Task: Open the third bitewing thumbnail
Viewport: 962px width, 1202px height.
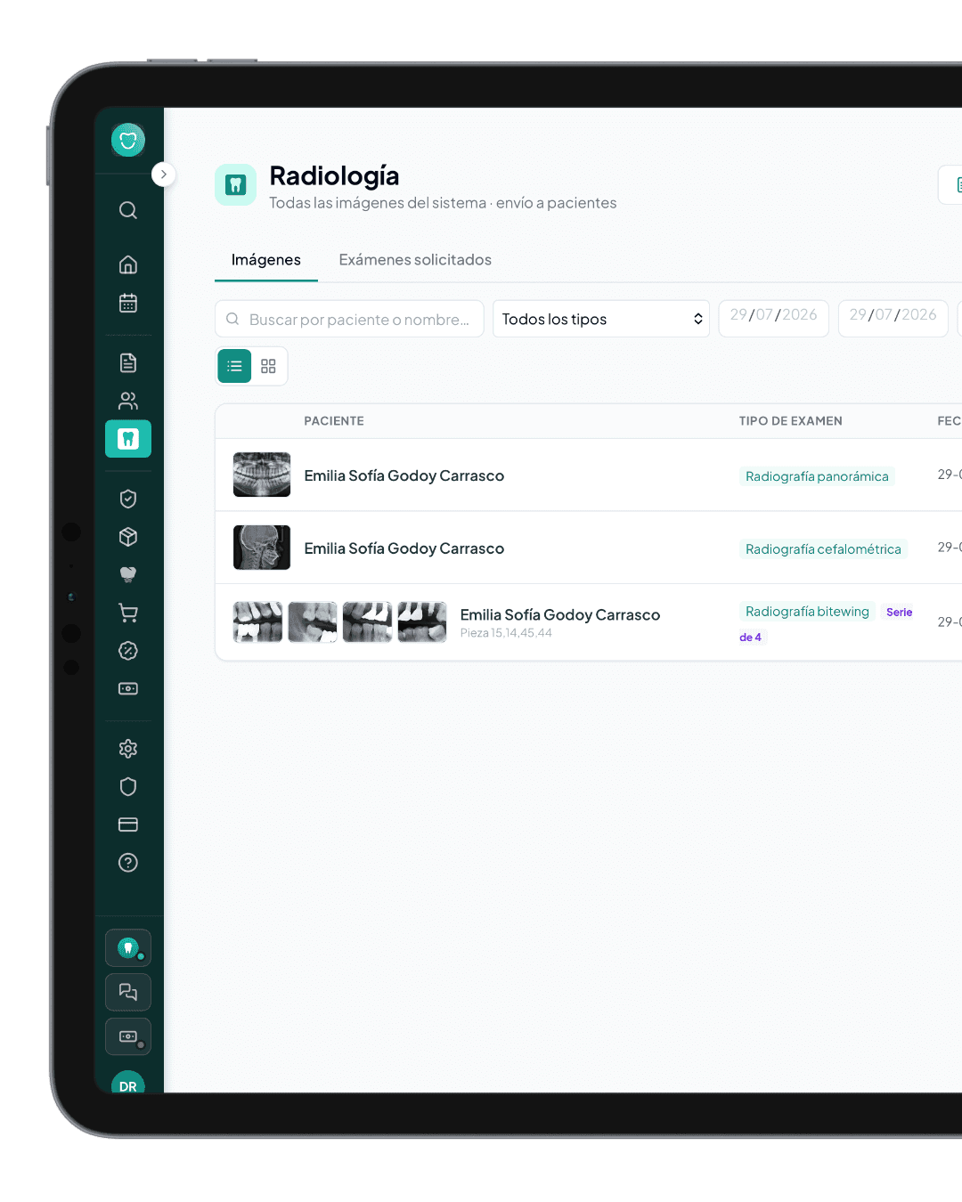Action: [x=368, y=621]
